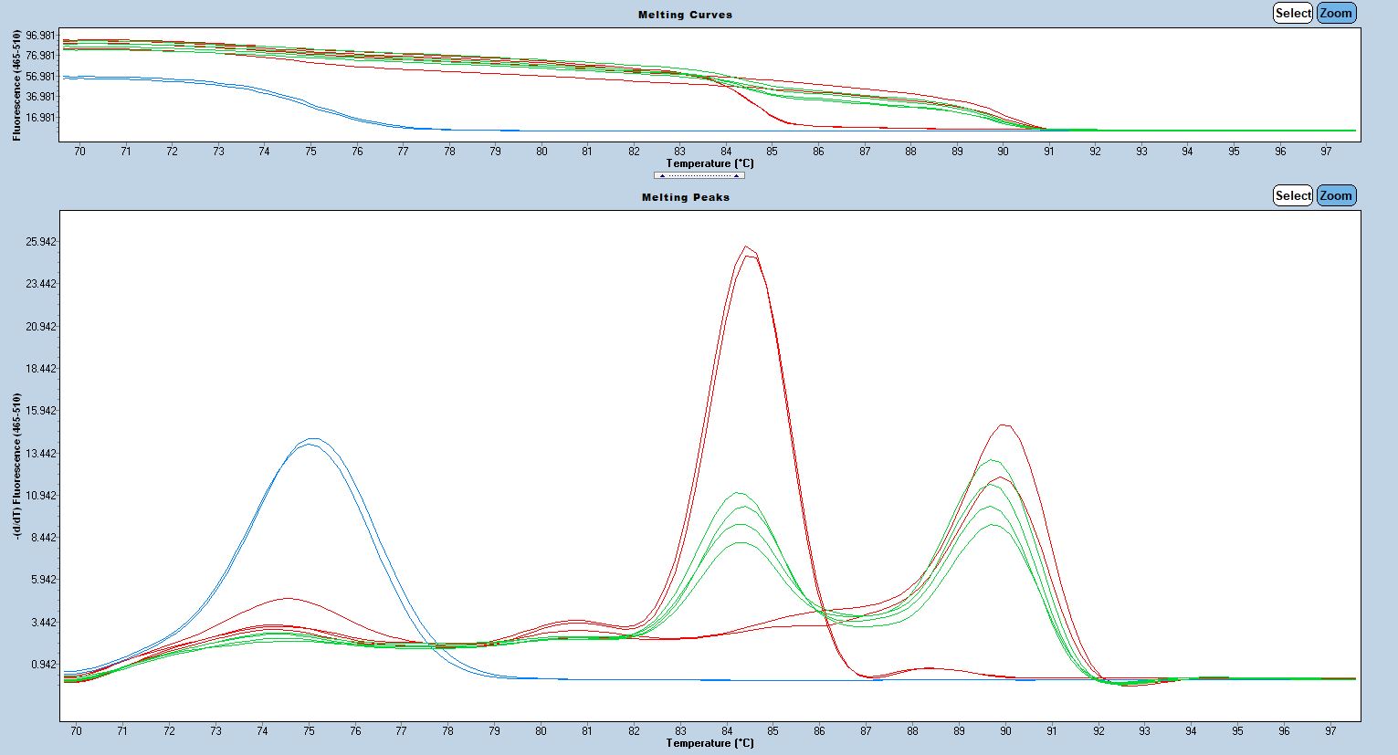
Task: Click the right arrow on the pane splitter
Action: [736, 175]
